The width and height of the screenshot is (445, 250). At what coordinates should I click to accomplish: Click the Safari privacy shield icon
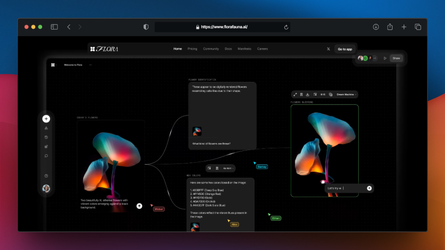pyautogui.click(x=146, y=27)
